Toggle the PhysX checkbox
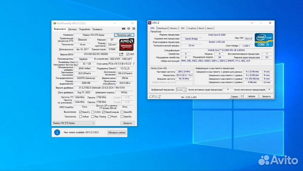 coord(109,116)
